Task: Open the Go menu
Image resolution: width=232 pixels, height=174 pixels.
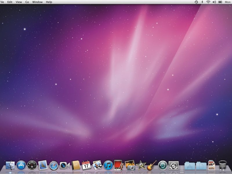Action: [x=27, y=2]
